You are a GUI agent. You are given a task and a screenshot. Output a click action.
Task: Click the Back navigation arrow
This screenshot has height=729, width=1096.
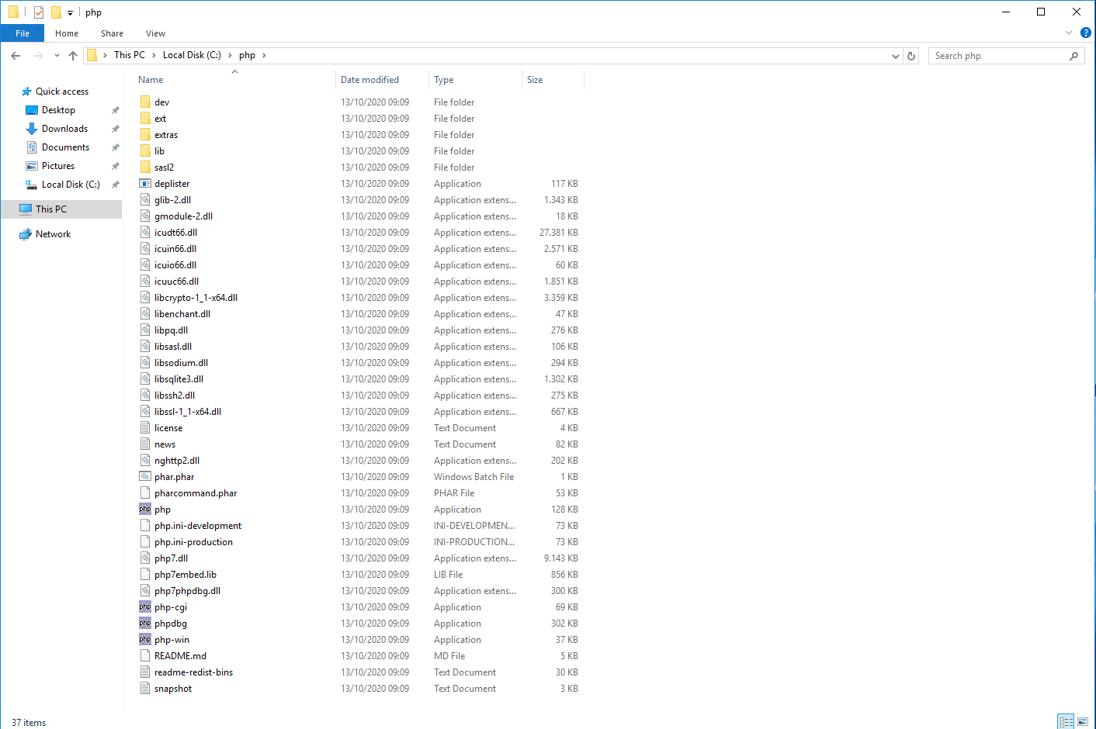point(16,56)
